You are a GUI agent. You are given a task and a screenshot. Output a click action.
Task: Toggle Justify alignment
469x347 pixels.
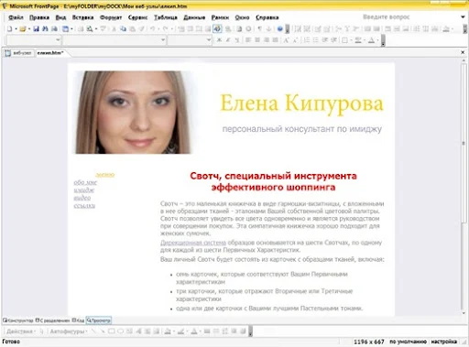pos(276,40)
